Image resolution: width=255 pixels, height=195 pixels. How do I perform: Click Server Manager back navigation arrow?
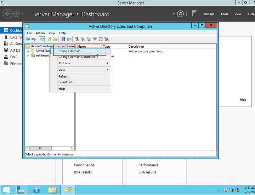coord(7,14)
